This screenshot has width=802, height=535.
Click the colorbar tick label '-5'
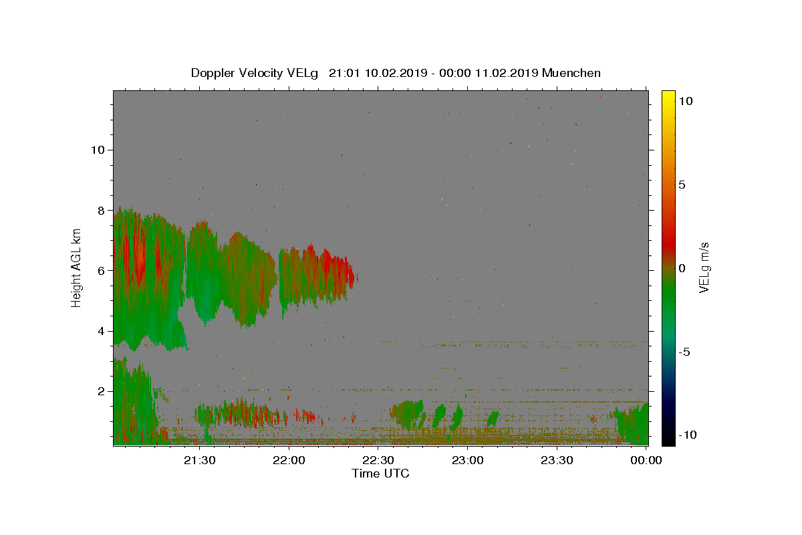click(x=684, y=352)
